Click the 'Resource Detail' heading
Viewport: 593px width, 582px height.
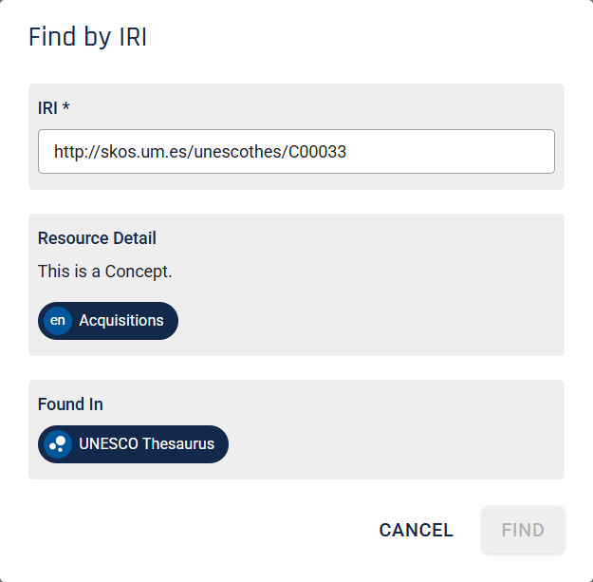pyautogui.click(x=97, y=238)
